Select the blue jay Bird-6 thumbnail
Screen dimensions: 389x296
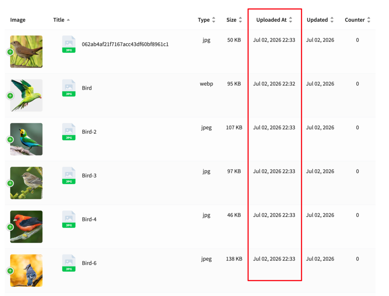click(26, 271)
